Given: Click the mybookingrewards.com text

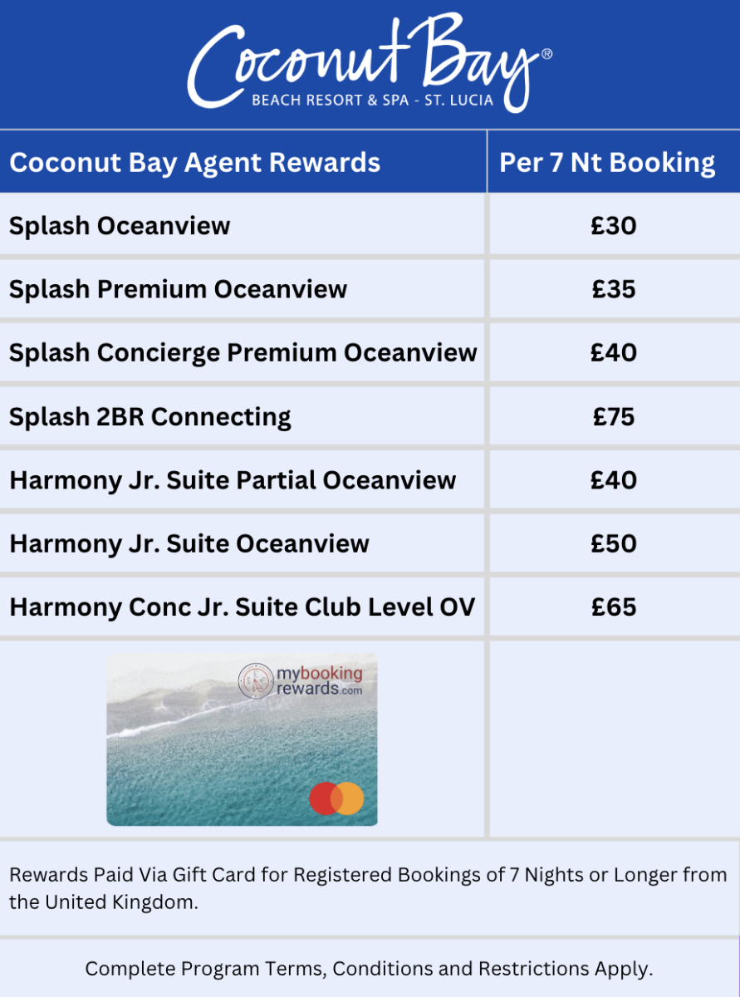Looking at the screenshot, I should [x=319, y=680].
